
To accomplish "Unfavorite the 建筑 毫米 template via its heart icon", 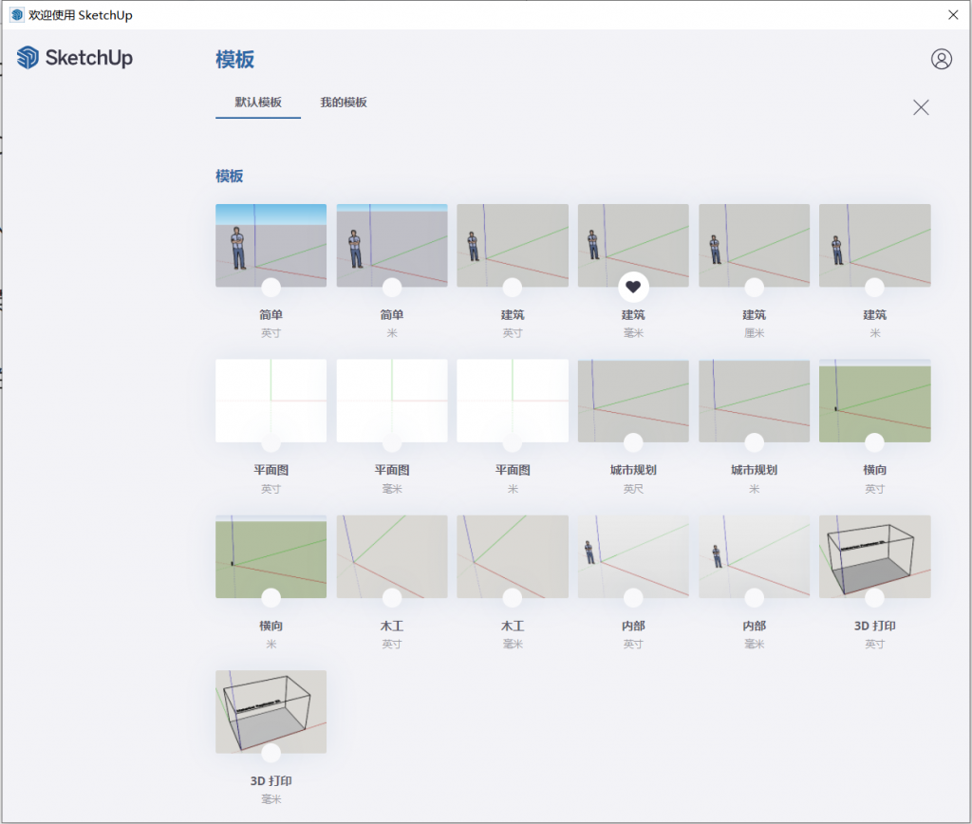I will (633, 287).
